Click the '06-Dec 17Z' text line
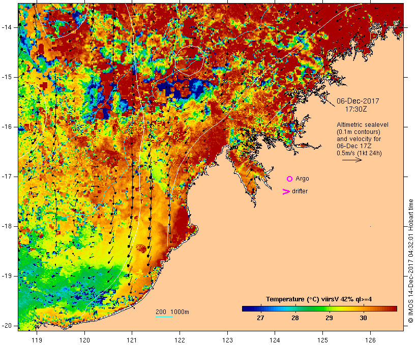417x345 pixels. tap(354, 146)
